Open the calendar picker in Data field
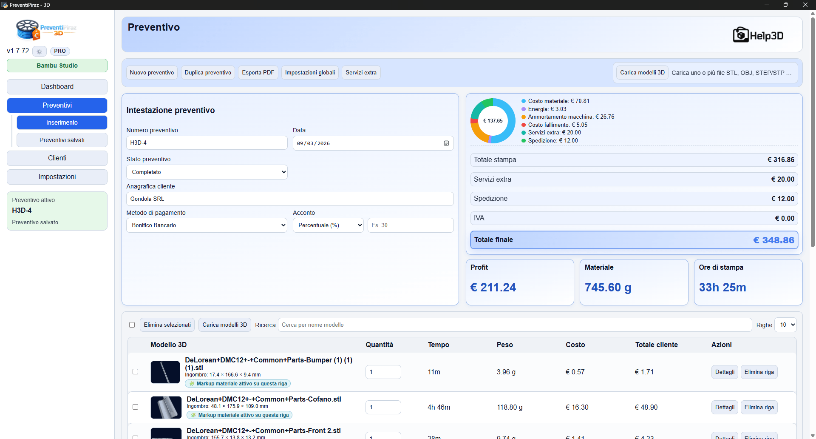 pos(446,143)
